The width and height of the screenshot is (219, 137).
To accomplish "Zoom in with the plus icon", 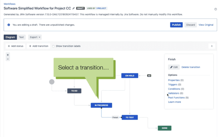I will pyautogui.click(x=8, y=55).
